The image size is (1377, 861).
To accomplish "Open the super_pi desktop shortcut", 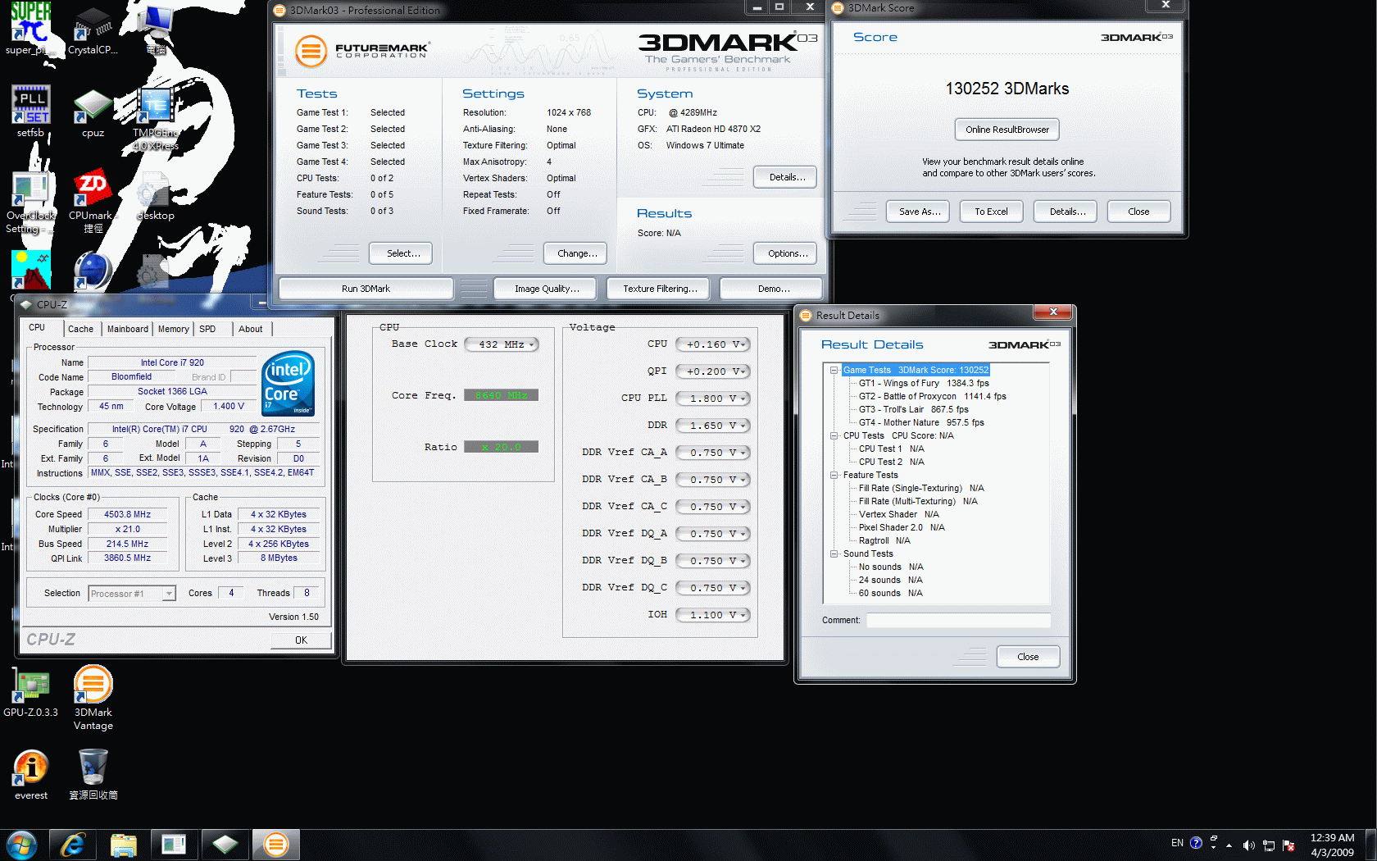I will tap(30, 29).
